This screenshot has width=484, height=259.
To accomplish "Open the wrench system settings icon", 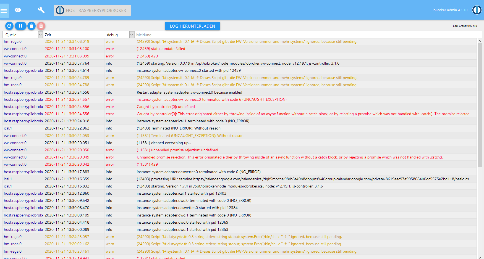I will pos(41,10).
